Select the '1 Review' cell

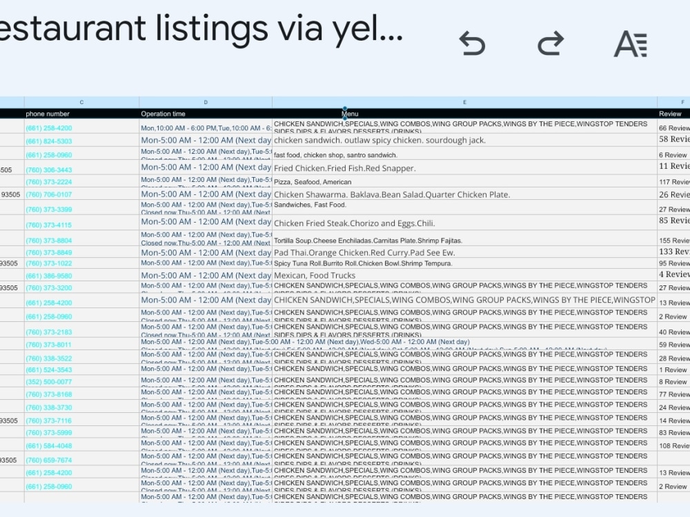point(673,369)
